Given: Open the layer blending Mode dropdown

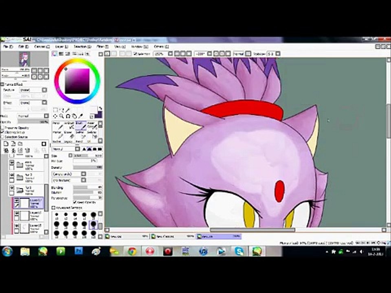Looking at the screenshot, I should coord(46,116).
